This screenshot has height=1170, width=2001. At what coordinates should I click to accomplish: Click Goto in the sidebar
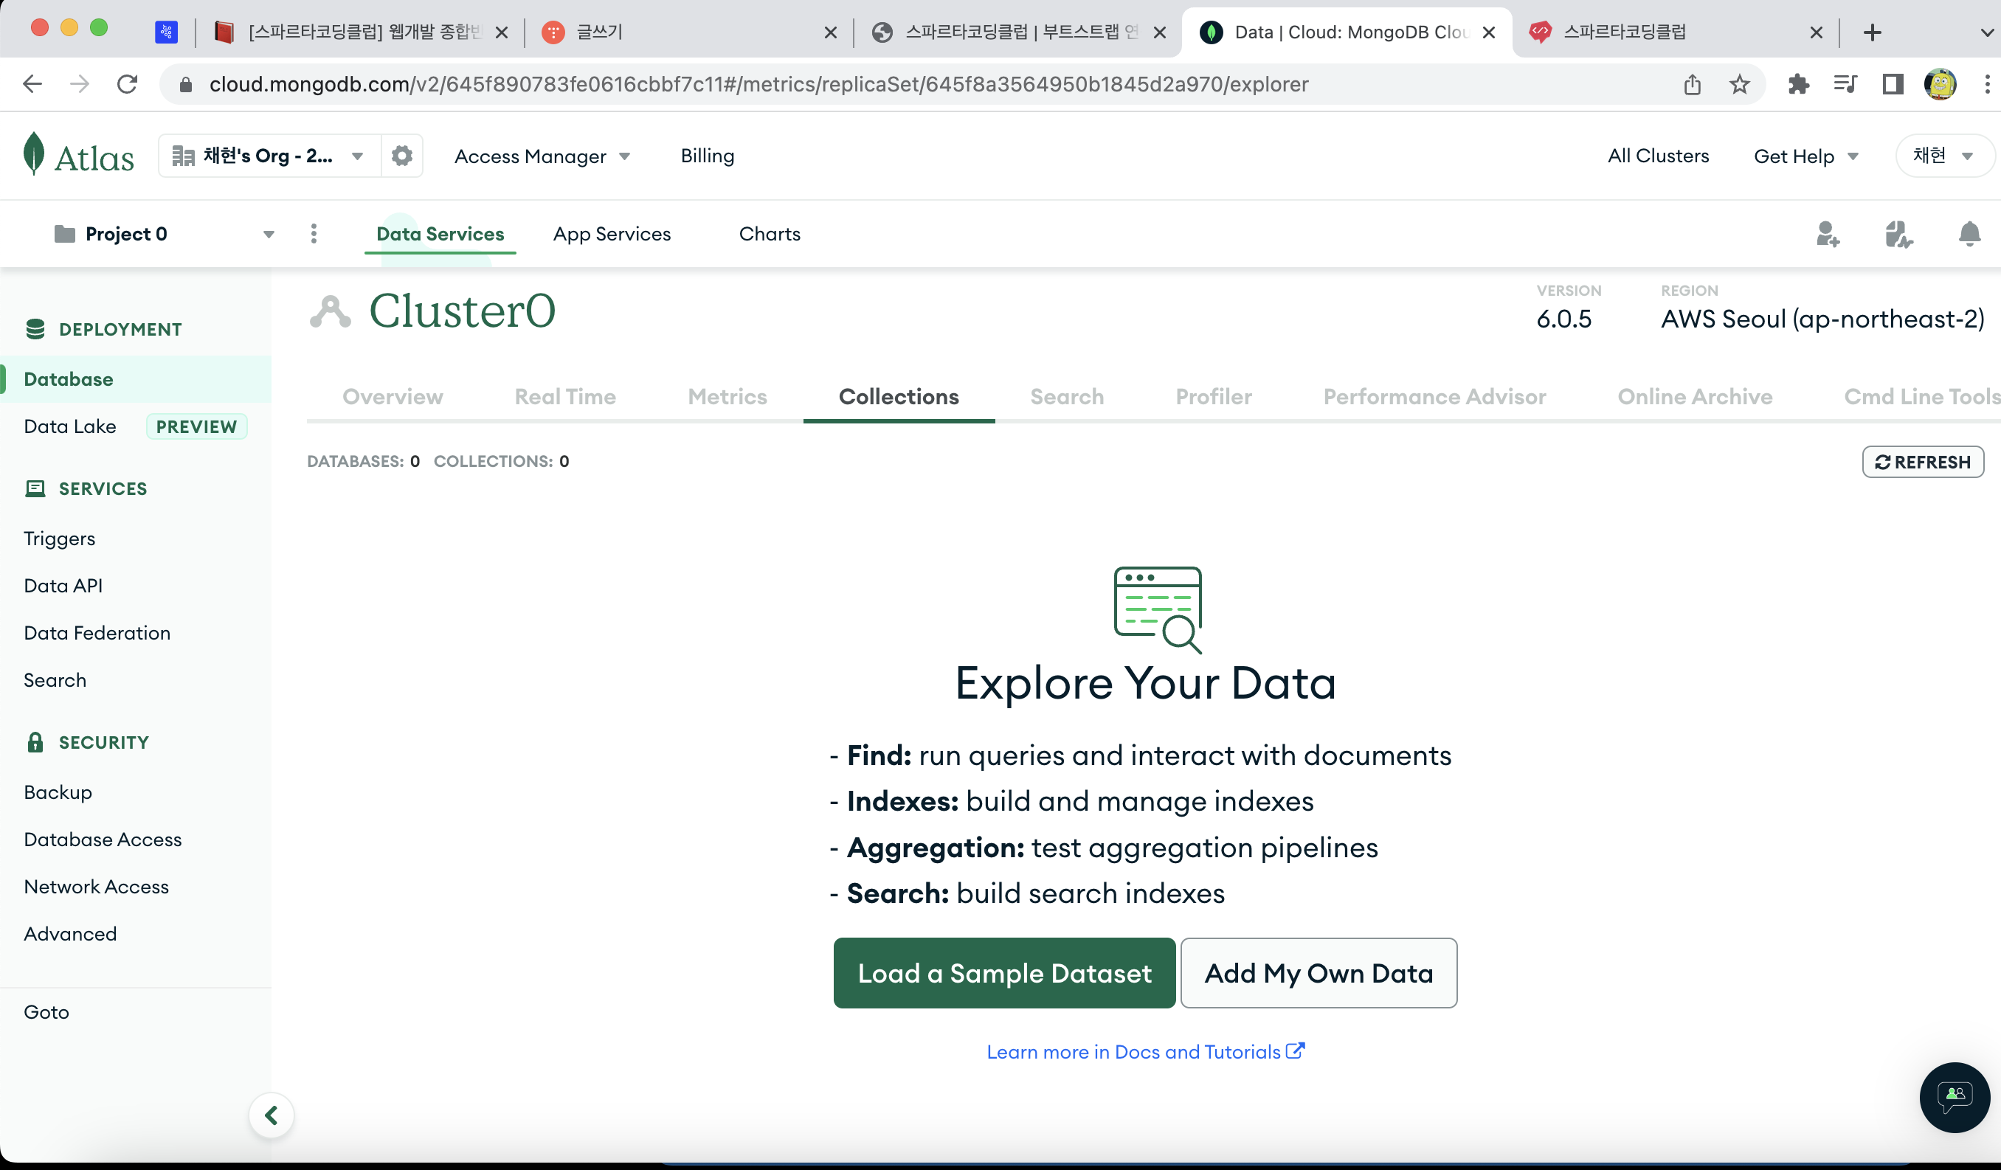point(46,1012)
